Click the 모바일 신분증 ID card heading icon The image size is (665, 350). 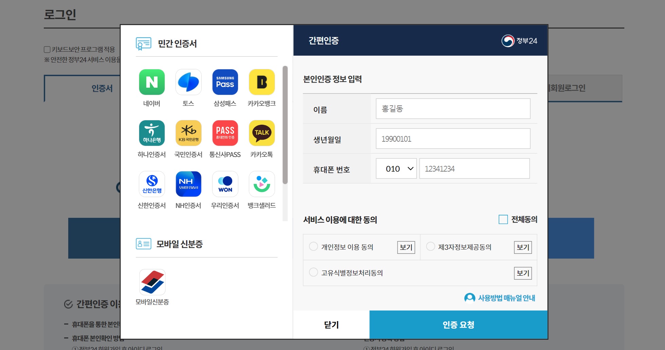(143, 244)
